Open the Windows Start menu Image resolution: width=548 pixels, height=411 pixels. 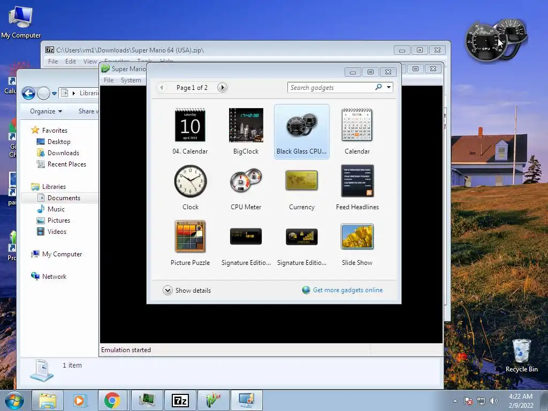(14, 400)
